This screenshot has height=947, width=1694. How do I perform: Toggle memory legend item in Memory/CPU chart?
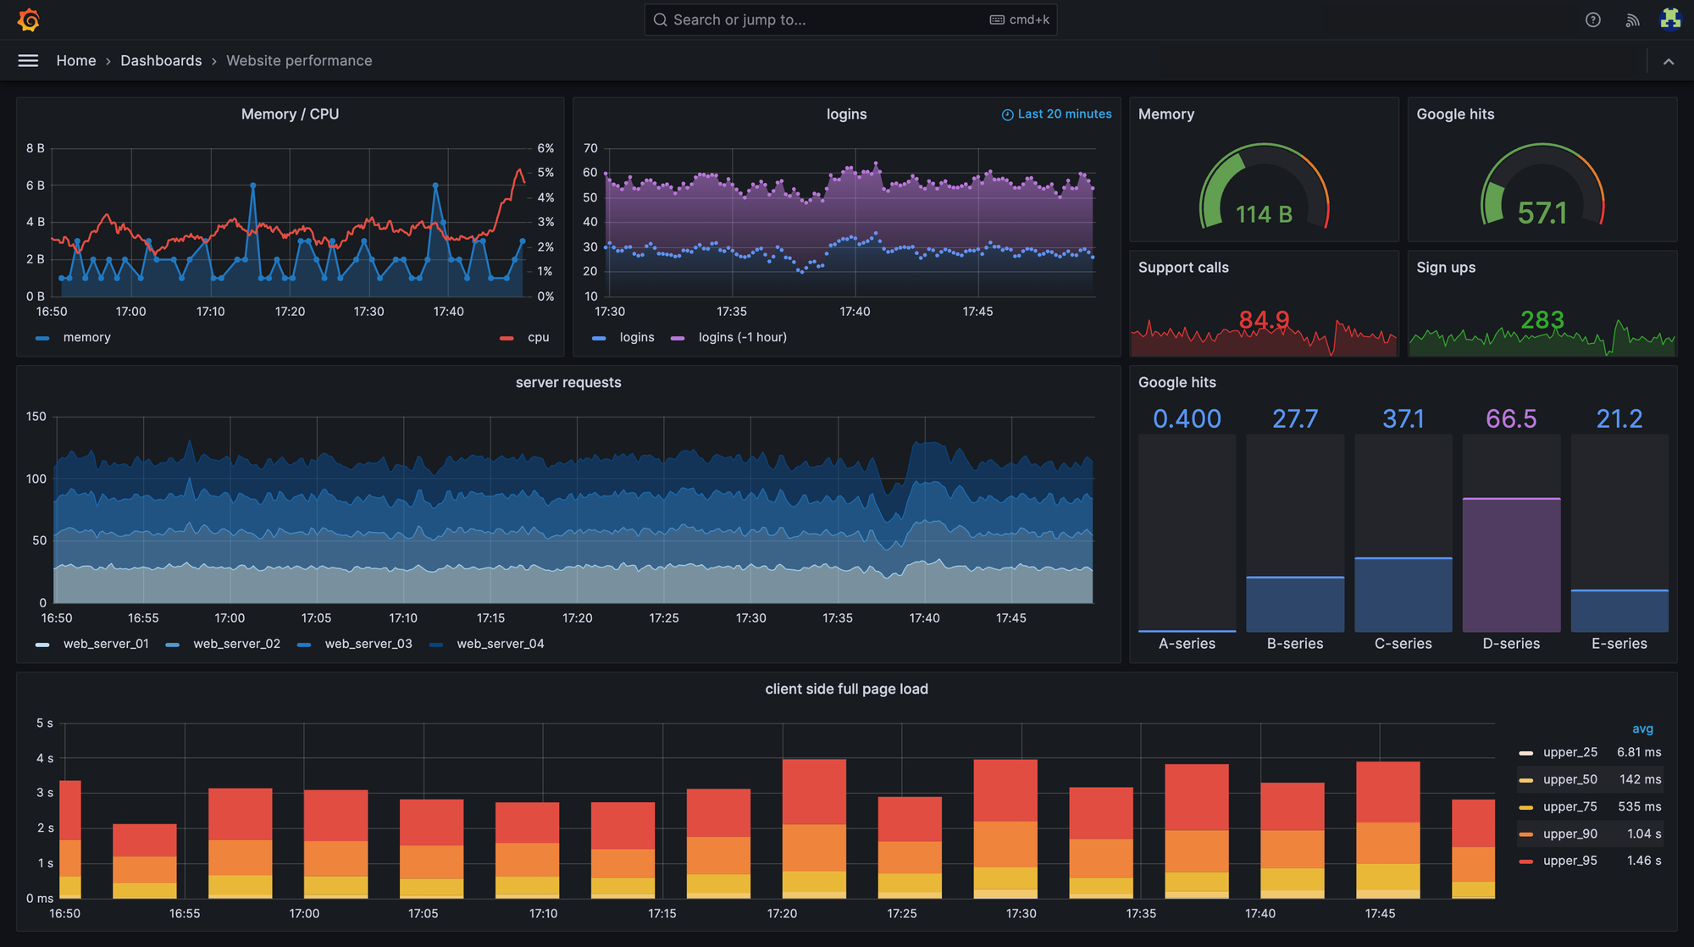click(86, 337)
